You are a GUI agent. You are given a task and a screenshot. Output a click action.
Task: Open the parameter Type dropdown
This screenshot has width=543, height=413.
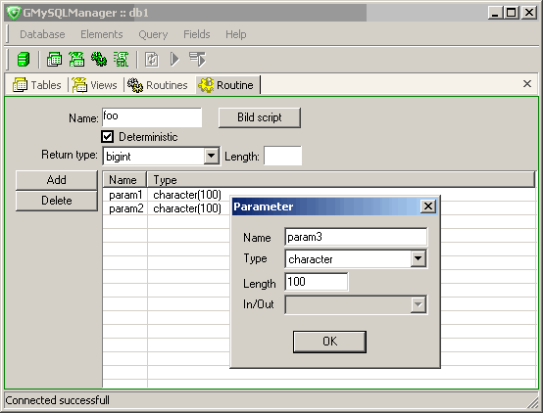418,258
